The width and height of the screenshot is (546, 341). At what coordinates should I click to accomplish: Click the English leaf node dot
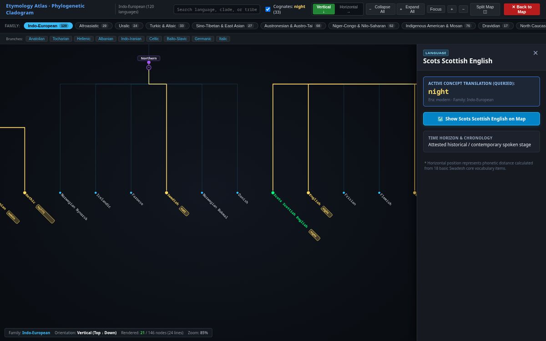[308, 193]
